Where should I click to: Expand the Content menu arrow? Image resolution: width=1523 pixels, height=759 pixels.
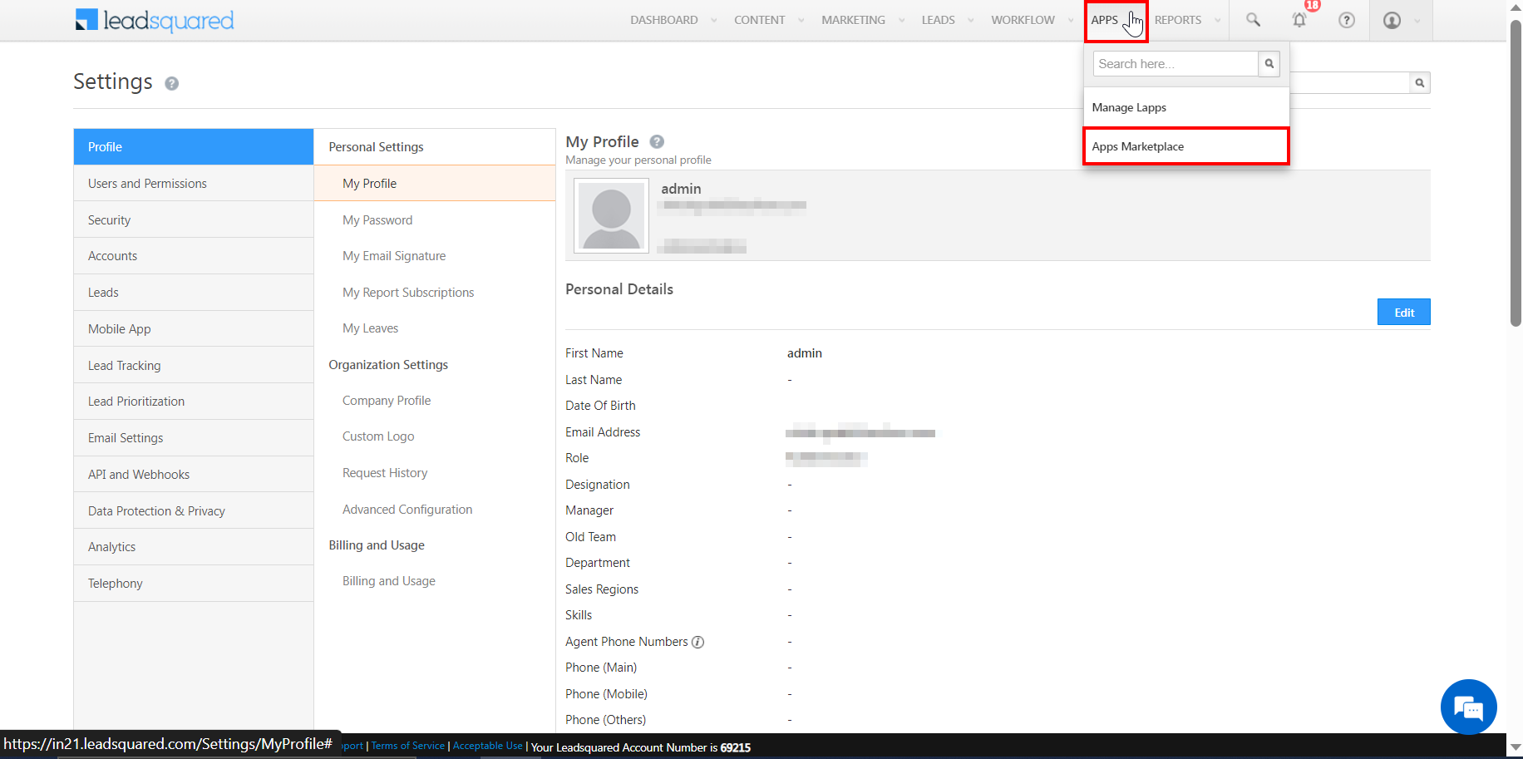801,21
